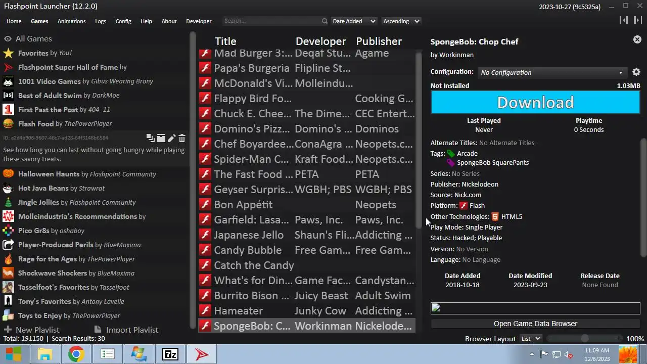The height and width of the screenshot is (364, 647).
Task: Click the All Games eye icon
Action: pos(8,39)
